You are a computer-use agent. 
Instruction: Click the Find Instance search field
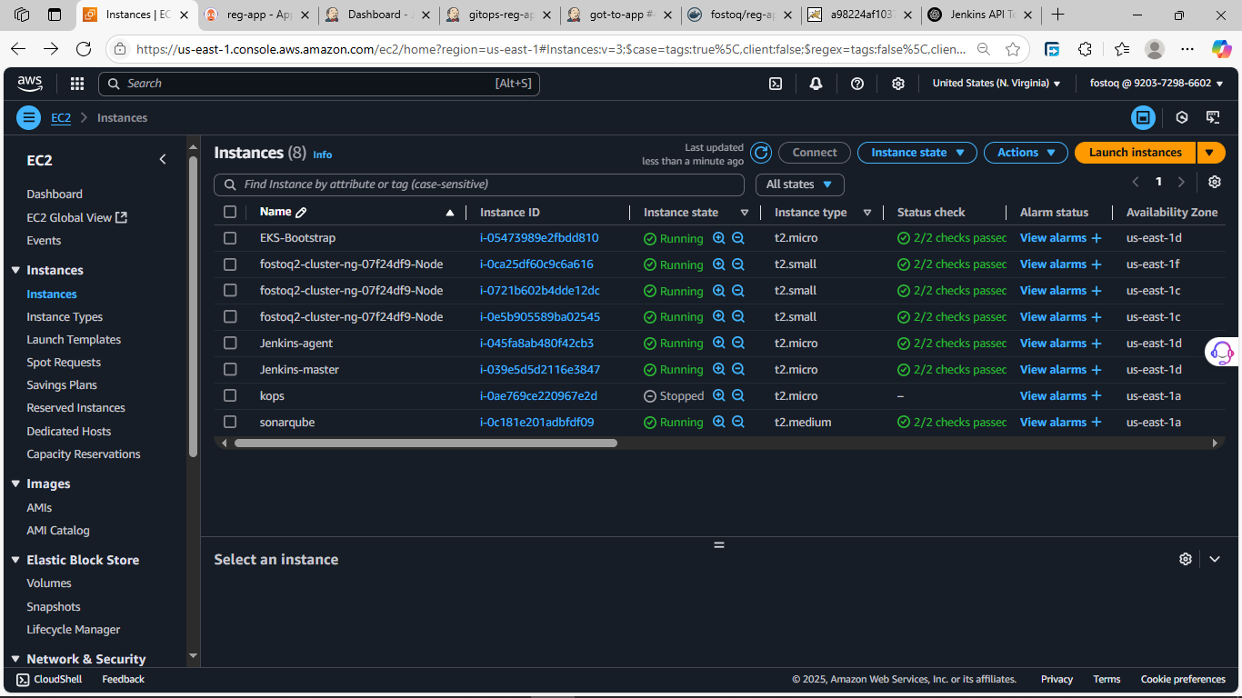pos(479,184)
